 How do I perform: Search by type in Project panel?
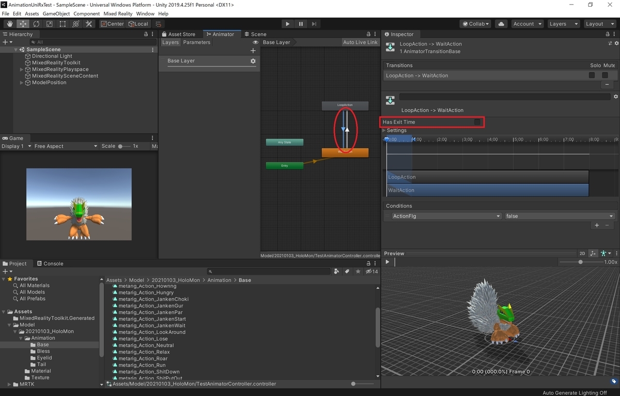click(x=337, y=271)
